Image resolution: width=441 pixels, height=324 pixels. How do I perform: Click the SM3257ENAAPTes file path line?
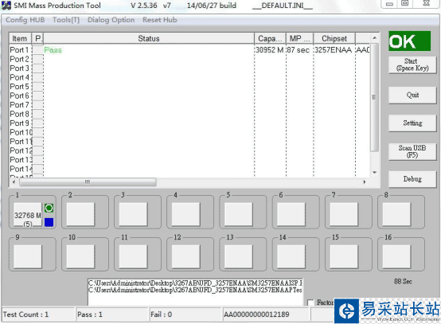coord(195,290)
